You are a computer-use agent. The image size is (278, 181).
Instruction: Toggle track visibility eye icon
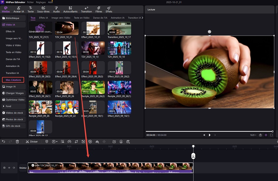click(x=9, y=168)
